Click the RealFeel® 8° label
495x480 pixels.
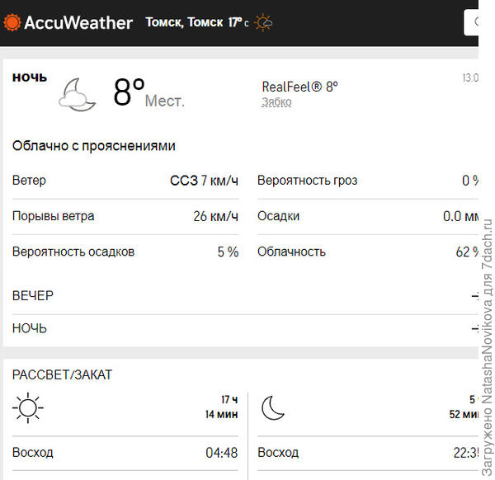click(x=299, y=87)
